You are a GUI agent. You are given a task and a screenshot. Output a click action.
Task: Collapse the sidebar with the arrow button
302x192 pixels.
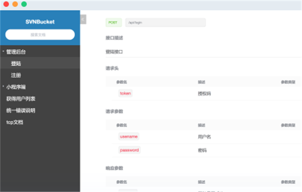click(x=83, y=19)
